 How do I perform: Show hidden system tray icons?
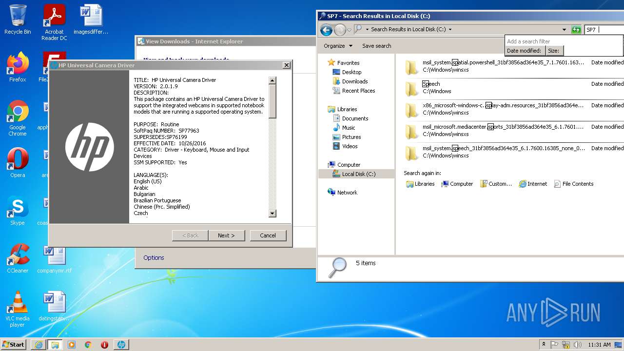pyautogui.click(x=544, y=344)
